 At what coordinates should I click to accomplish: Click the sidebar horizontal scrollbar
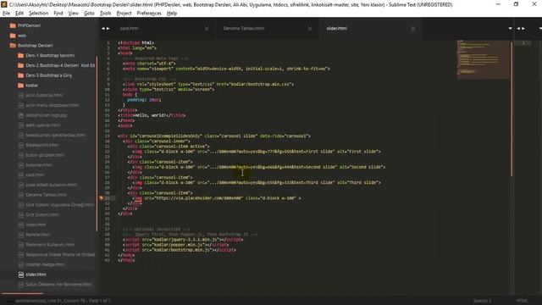point(23,294)
